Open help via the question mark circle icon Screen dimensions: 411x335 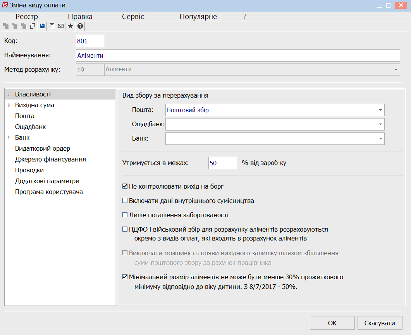tap(80, 26)
